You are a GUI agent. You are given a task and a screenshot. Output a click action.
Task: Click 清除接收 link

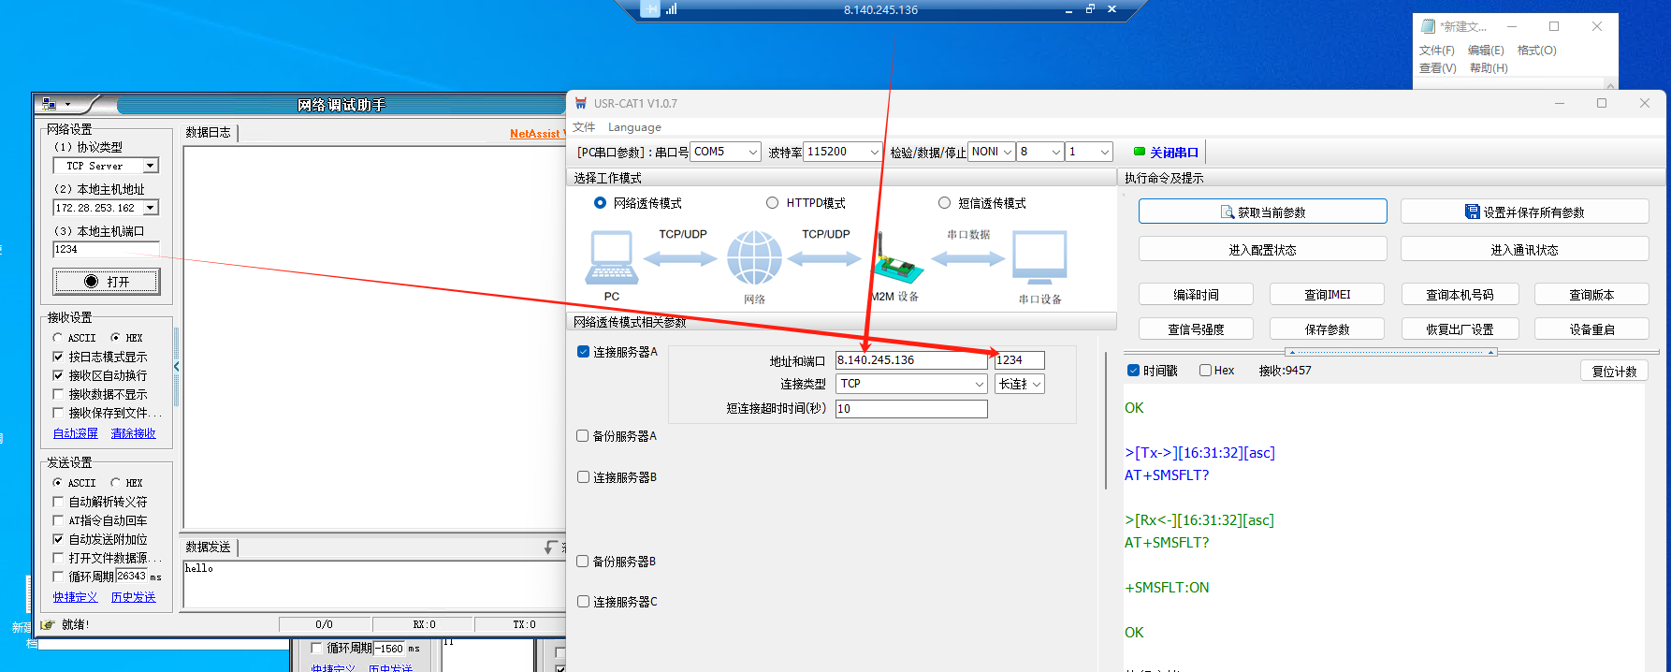[x=134, y=433]
